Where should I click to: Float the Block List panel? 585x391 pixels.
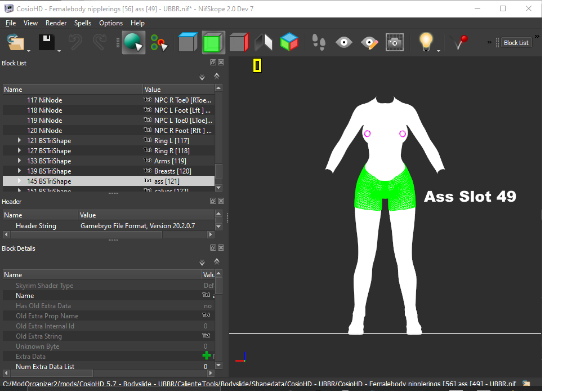coord(213,63)
